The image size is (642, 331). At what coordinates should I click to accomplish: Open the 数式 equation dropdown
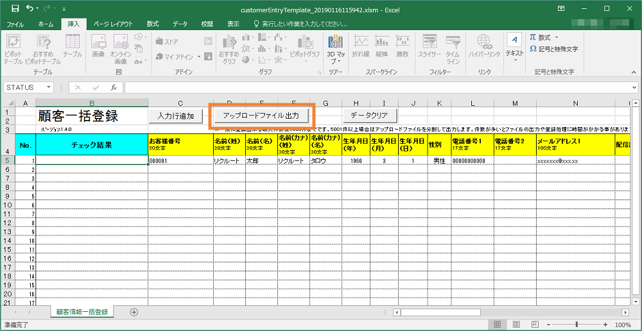557,38
